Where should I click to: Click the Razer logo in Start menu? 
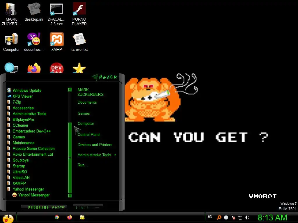(105, 77)
